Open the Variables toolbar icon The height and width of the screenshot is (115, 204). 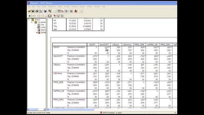[x=66, y=11]
